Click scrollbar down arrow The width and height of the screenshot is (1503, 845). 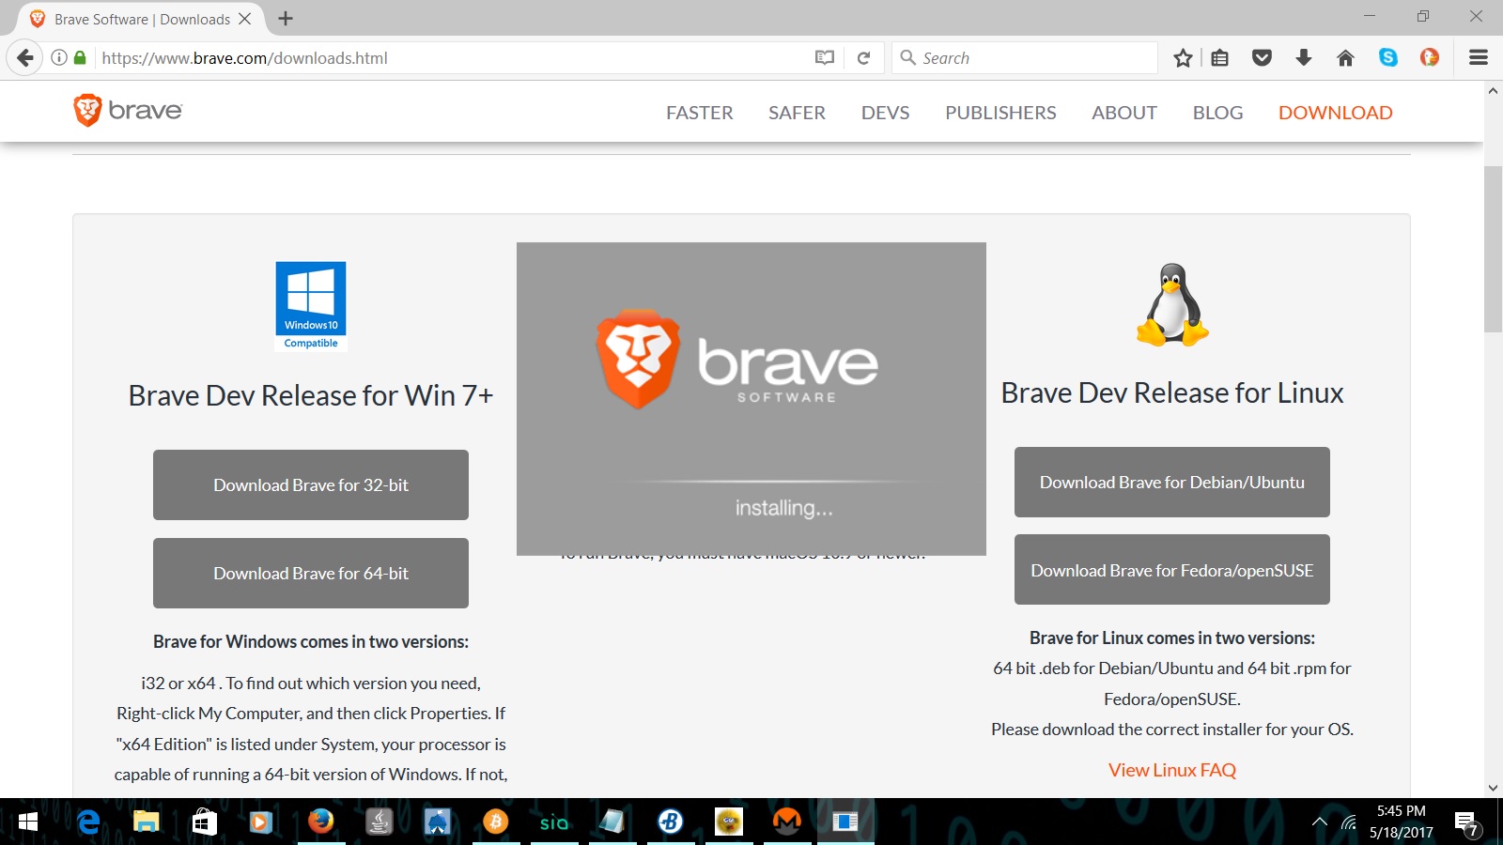coord(1493,788)
